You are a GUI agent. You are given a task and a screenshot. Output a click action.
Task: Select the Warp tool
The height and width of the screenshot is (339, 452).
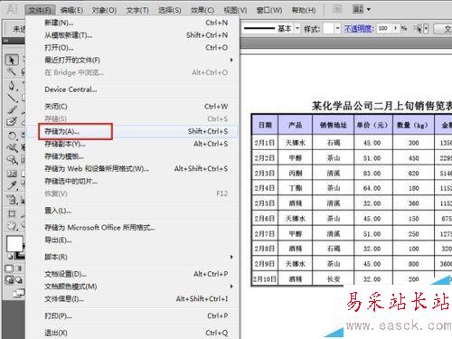(x=12, y=147)
